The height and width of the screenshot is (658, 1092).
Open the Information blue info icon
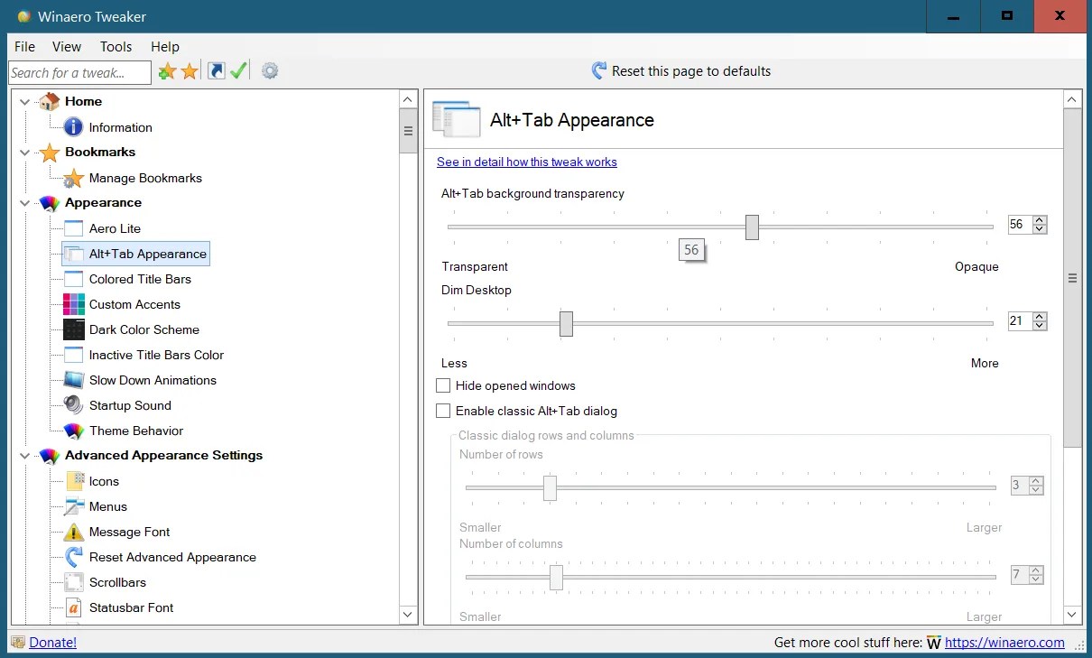[x=74, y=127]
